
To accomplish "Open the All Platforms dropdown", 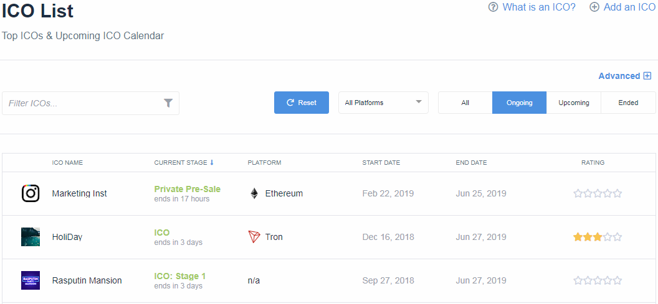I will (383, 103).
